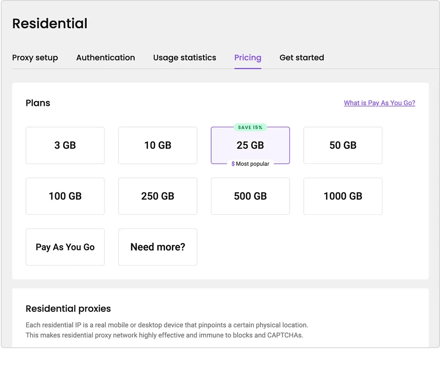
Task: Select the 100 GB plan card
Action: click(x=65, y=196)
